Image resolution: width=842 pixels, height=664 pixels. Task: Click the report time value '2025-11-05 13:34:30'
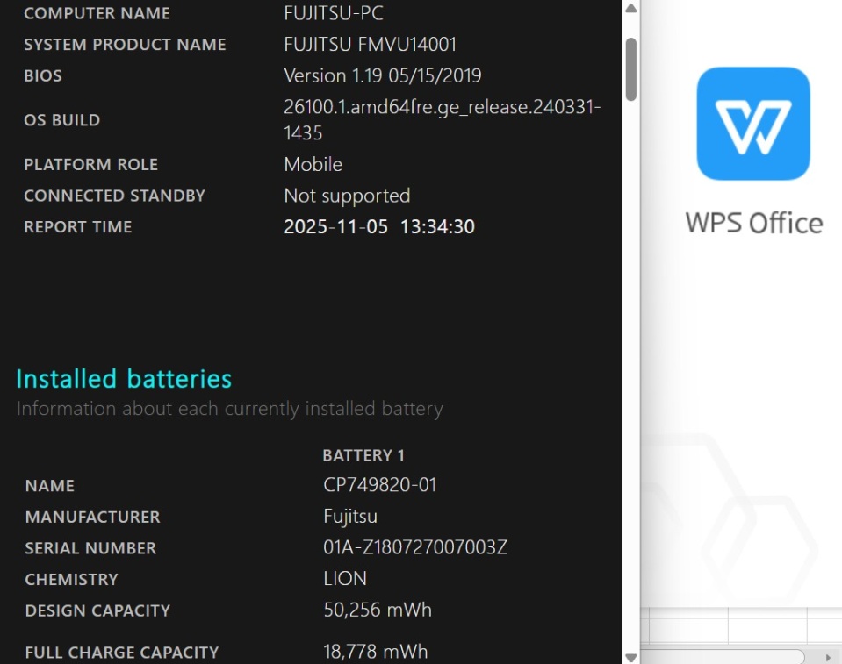[x=379, y=227]
